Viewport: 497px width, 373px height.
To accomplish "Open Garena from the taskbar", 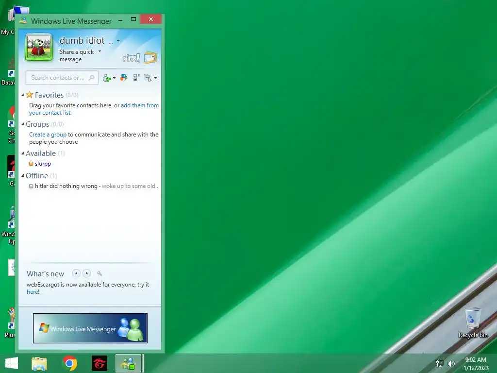I will [x=99, y=363].
